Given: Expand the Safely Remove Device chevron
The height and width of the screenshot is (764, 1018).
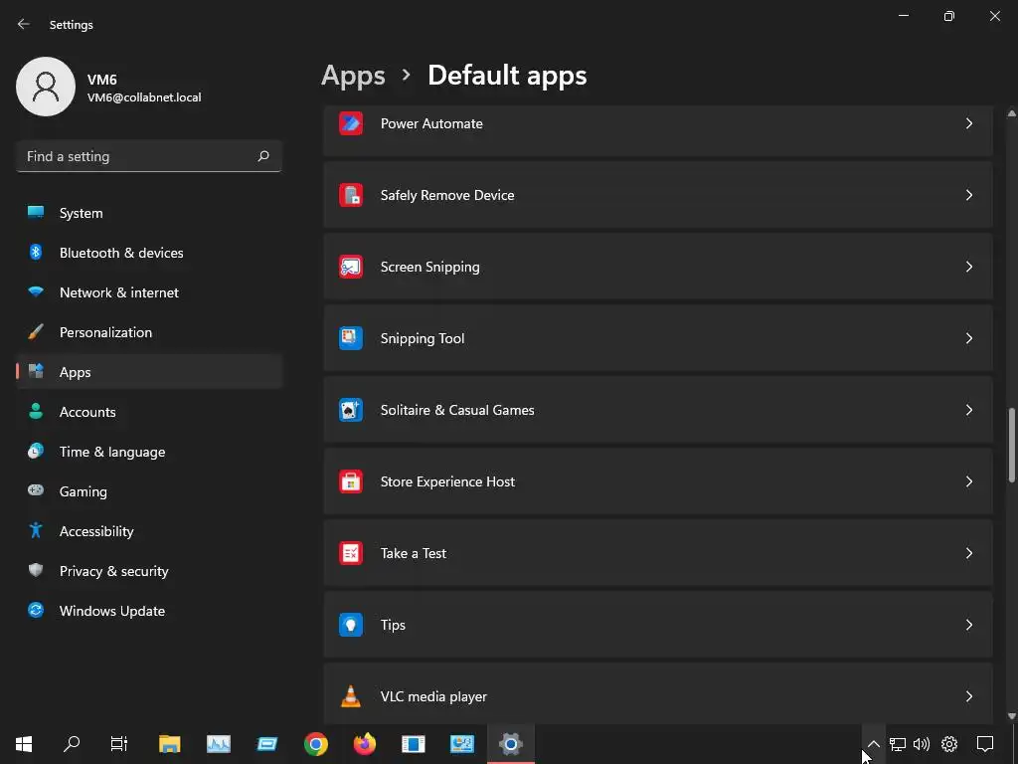Looking at the screenshot, I should coord(968,195).
